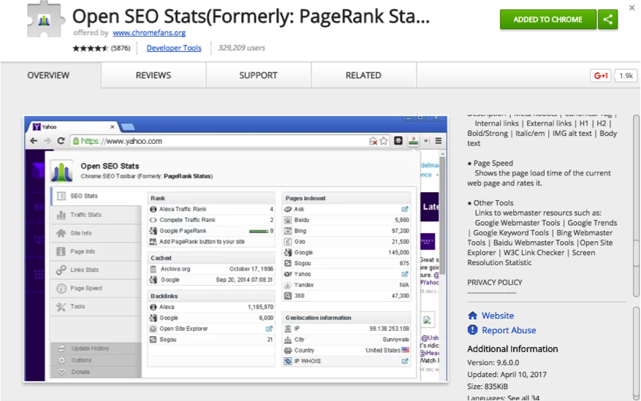Click the 360 pages indexed row
Viewport: 641px width, 401px height.
346,296
